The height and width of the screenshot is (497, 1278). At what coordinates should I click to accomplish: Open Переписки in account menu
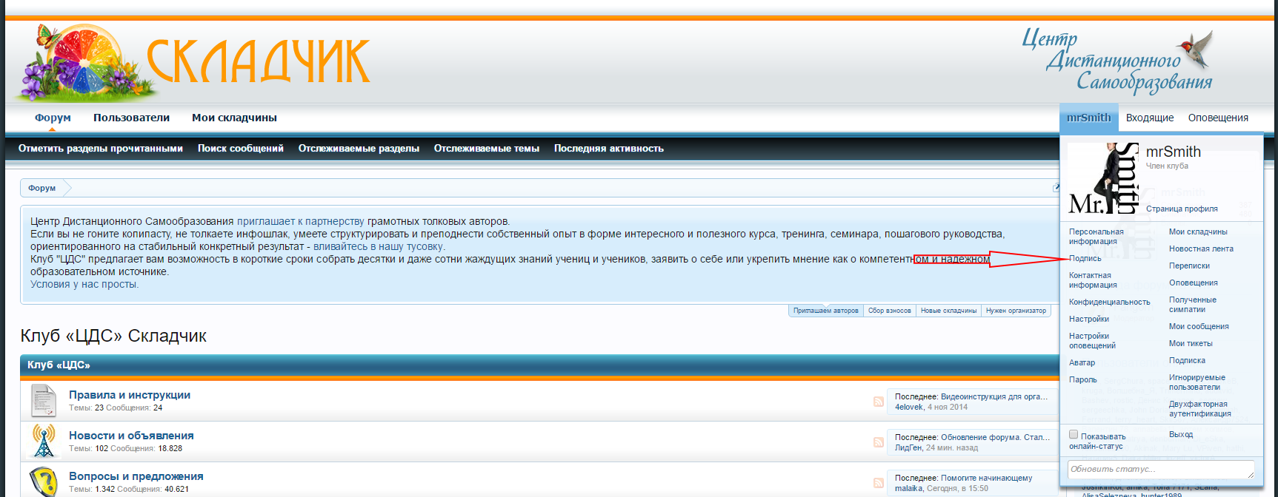[x=1189, y=266]
